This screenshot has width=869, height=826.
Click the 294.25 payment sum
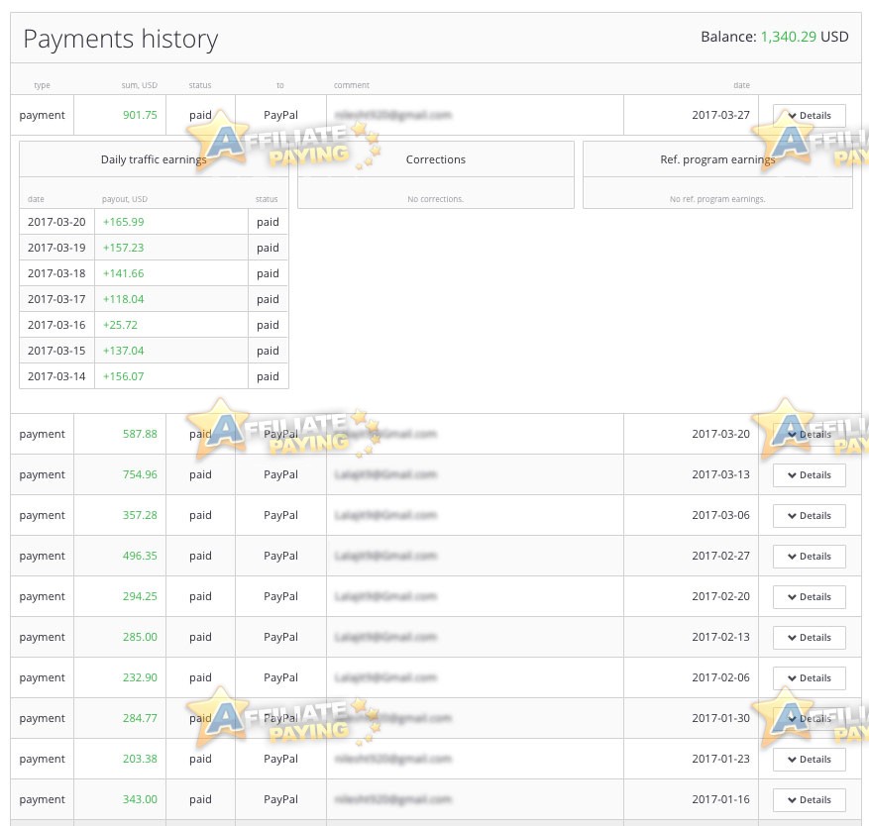pyautogui.click(x=140, y=596)
